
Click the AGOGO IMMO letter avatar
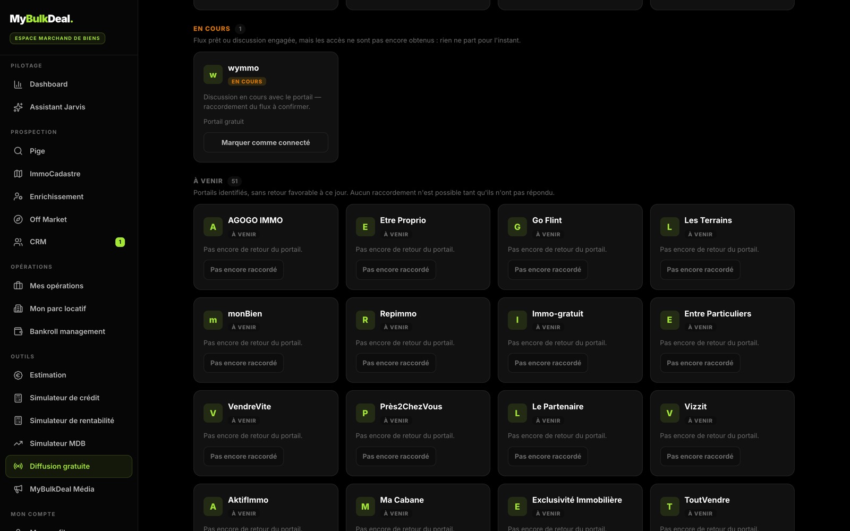click(213, 227)
